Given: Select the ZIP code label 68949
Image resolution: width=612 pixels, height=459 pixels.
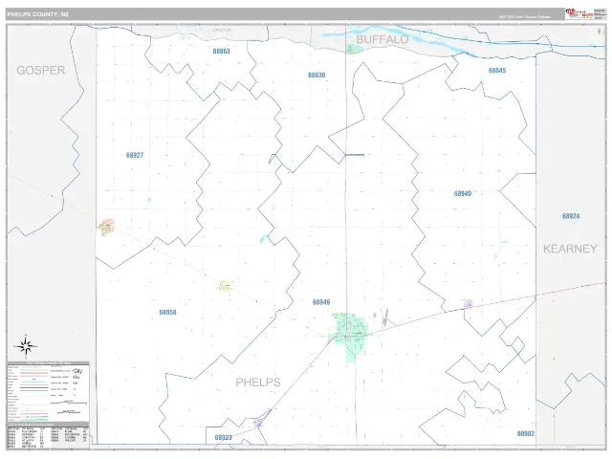Looking at the screenshot, I should click(x=321, y=302).
